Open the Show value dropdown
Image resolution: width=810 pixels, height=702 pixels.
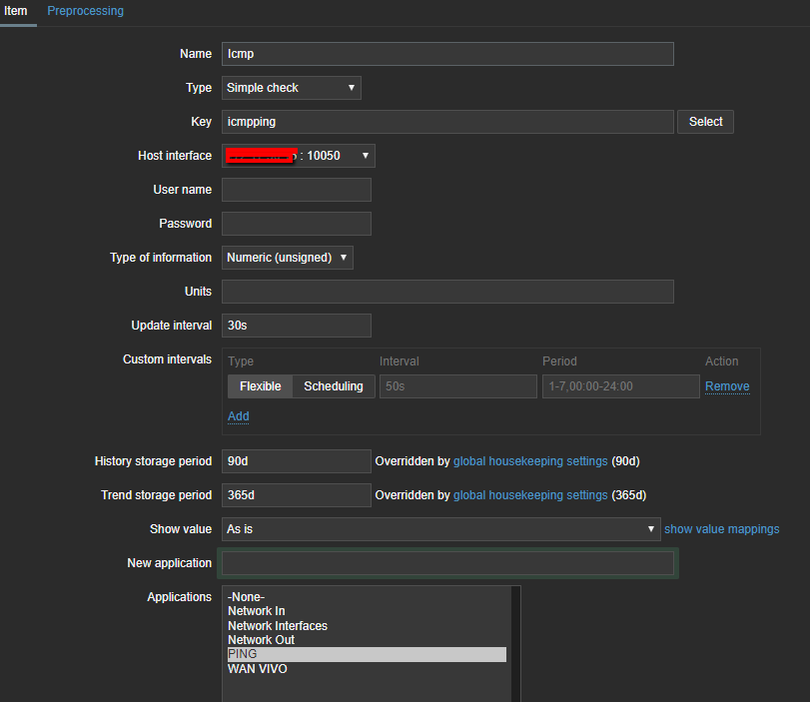440,529
